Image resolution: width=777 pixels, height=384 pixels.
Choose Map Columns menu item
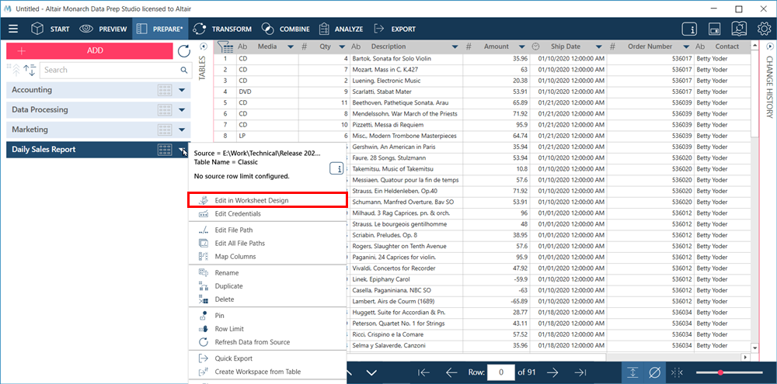click(267, 256)
